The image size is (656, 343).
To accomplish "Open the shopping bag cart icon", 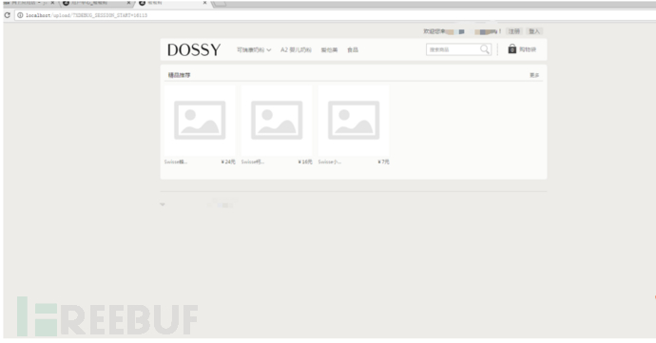I will [x=512, y=49].
